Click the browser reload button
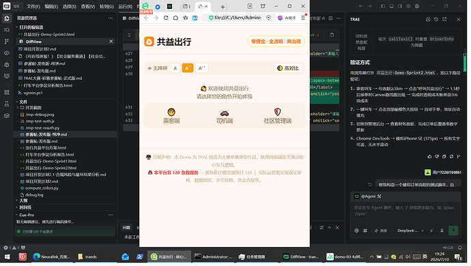Screen dimensions: 471x266 click(166, 18)
